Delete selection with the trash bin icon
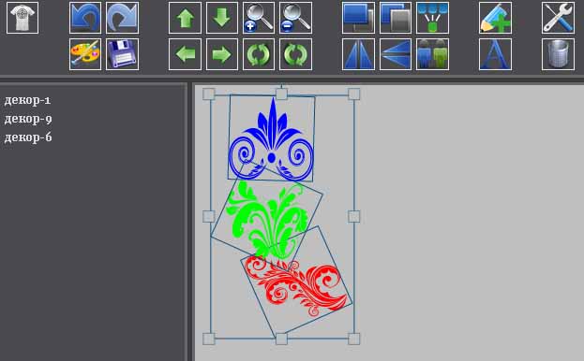The width and height of the screenshot is (584, 361). pyautogui.click(x=558, y=54)
